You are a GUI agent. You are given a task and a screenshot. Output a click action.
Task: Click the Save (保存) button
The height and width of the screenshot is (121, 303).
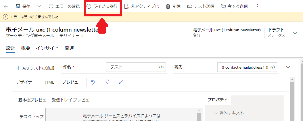23,6
